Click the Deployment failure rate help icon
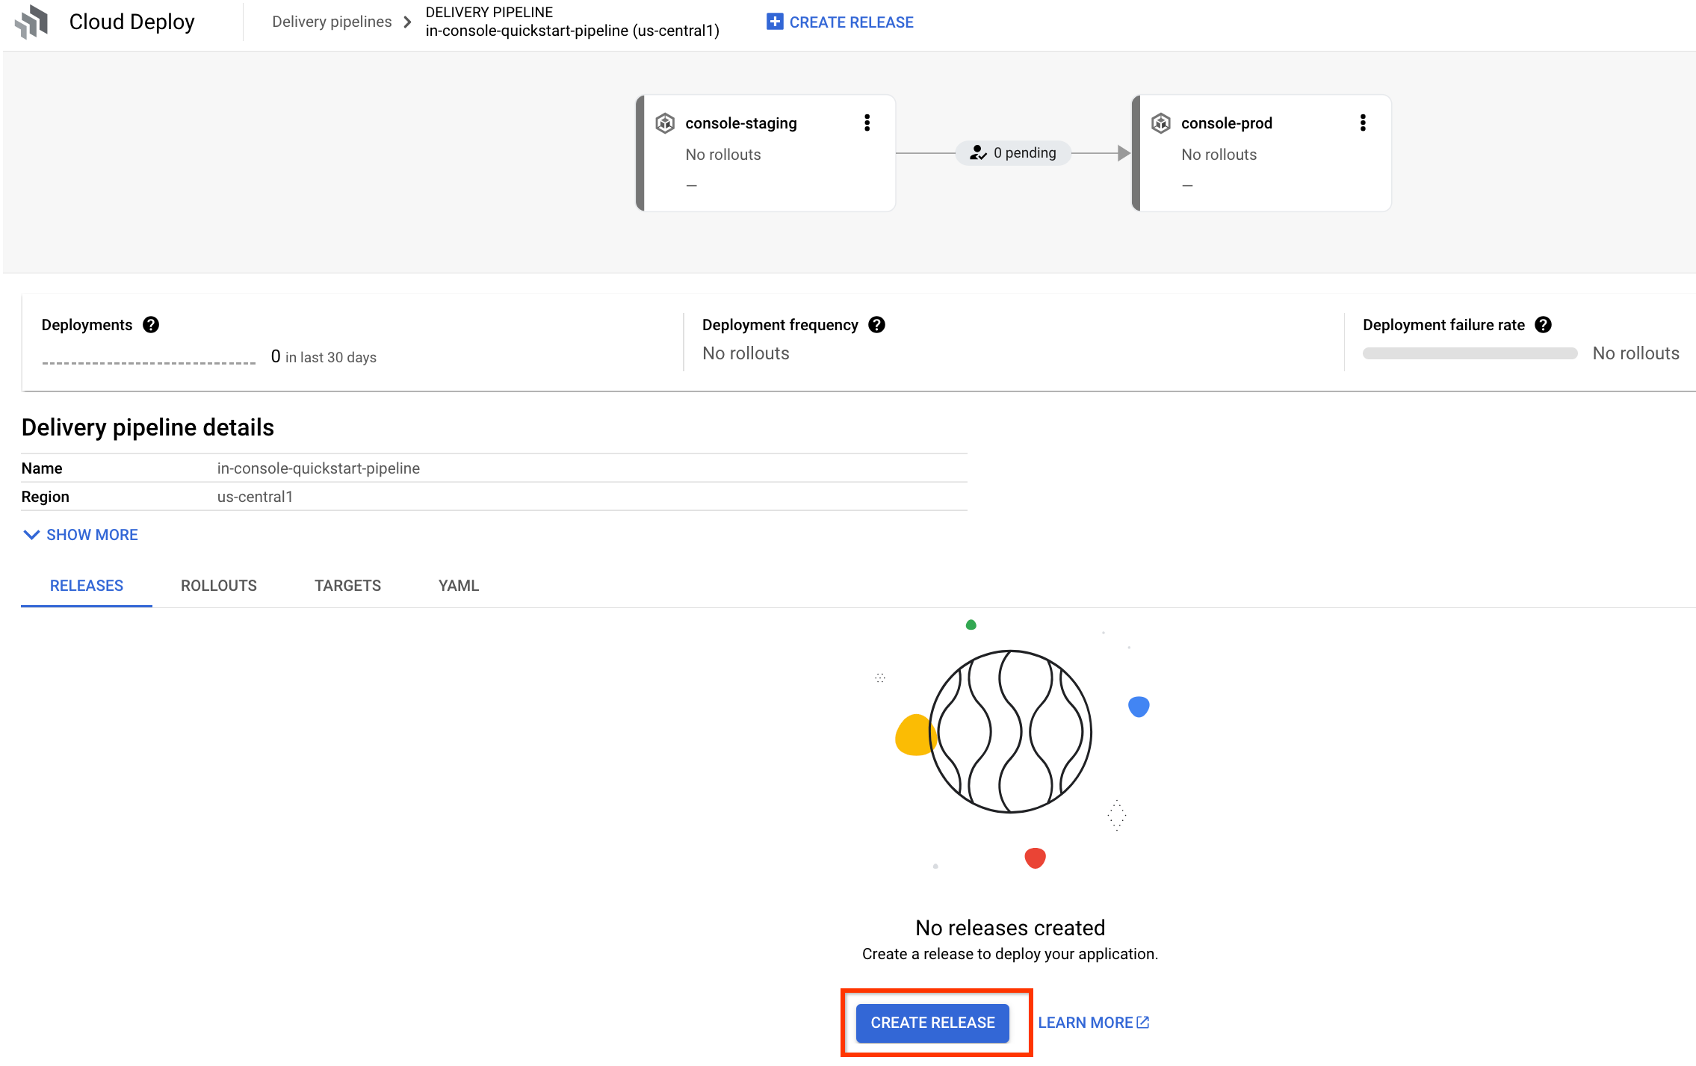The width and height of the screenshot is (1696, 1066). [x=1545, y=324]
